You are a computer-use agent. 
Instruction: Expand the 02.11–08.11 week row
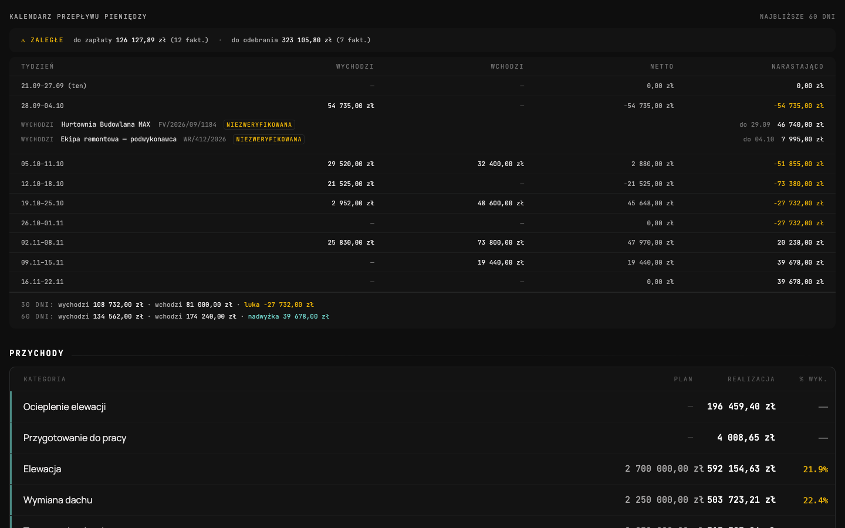(422, 243)
